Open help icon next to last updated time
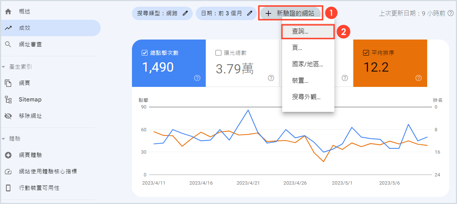This screenshot has height=204, width=457. (450, 13)
